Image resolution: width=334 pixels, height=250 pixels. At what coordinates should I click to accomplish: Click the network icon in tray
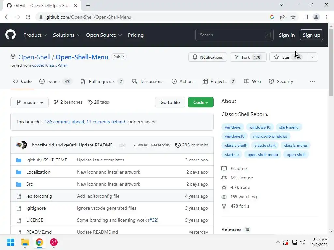[x=295, y=242]
